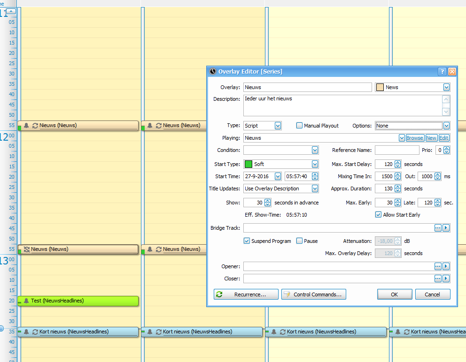Uncheck Allow Start Early

(378, 215)
